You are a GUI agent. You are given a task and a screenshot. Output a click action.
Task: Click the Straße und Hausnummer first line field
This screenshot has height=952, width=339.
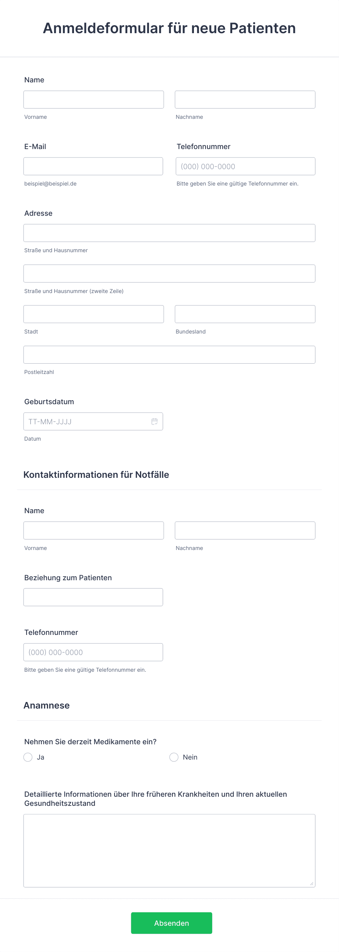coord(169,233)
